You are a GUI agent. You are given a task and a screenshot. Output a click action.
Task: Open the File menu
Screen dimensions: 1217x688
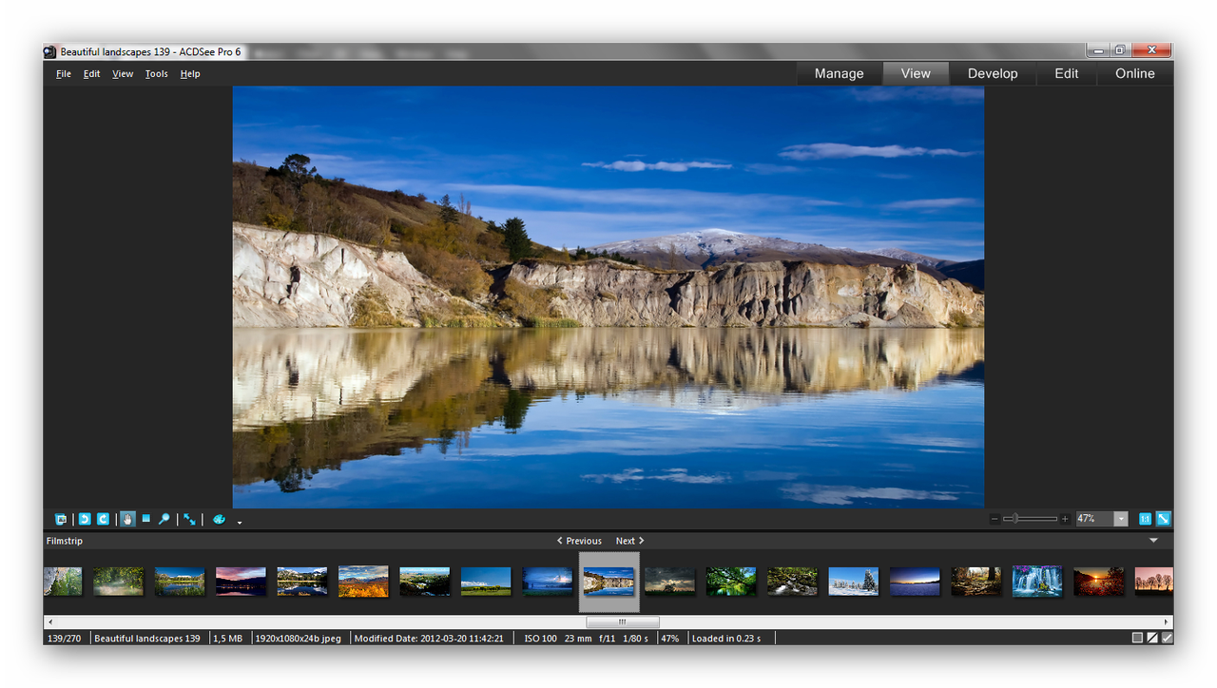64,74
